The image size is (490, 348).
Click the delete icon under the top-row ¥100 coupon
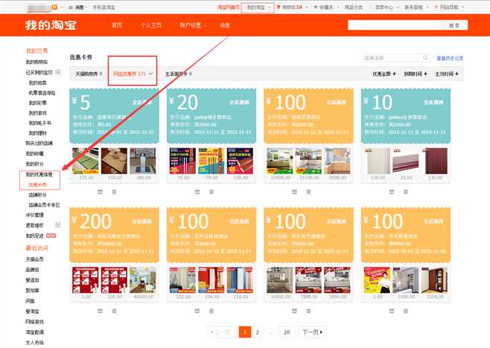click(309, 192)
